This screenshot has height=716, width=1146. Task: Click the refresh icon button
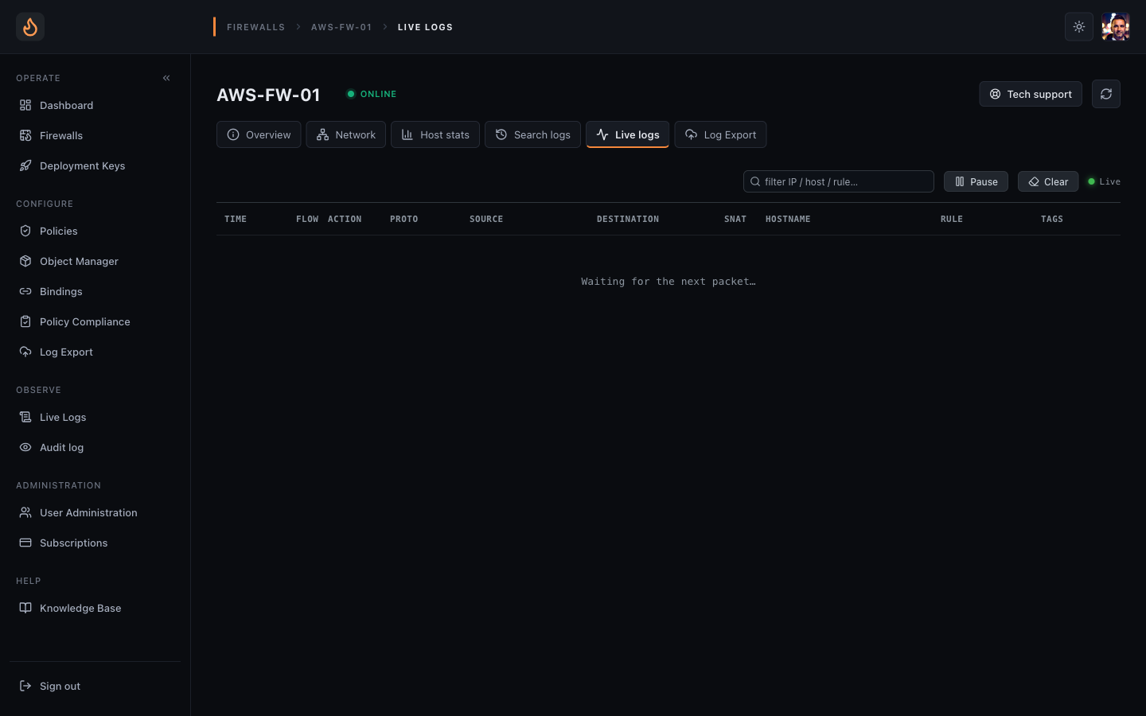pyautogui.click(x=1106, y=94)
